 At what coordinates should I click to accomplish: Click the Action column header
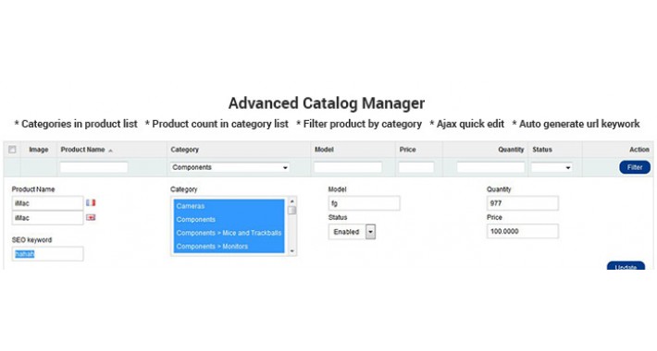click(639, 150)
